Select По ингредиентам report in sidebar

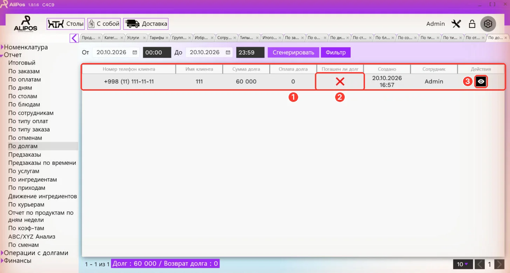(x=33, y=180)
